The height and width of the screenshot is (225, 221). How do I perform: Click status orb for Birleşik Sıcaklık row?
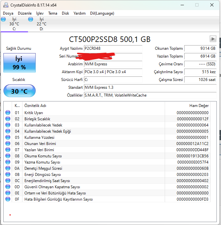pos(8,119)
